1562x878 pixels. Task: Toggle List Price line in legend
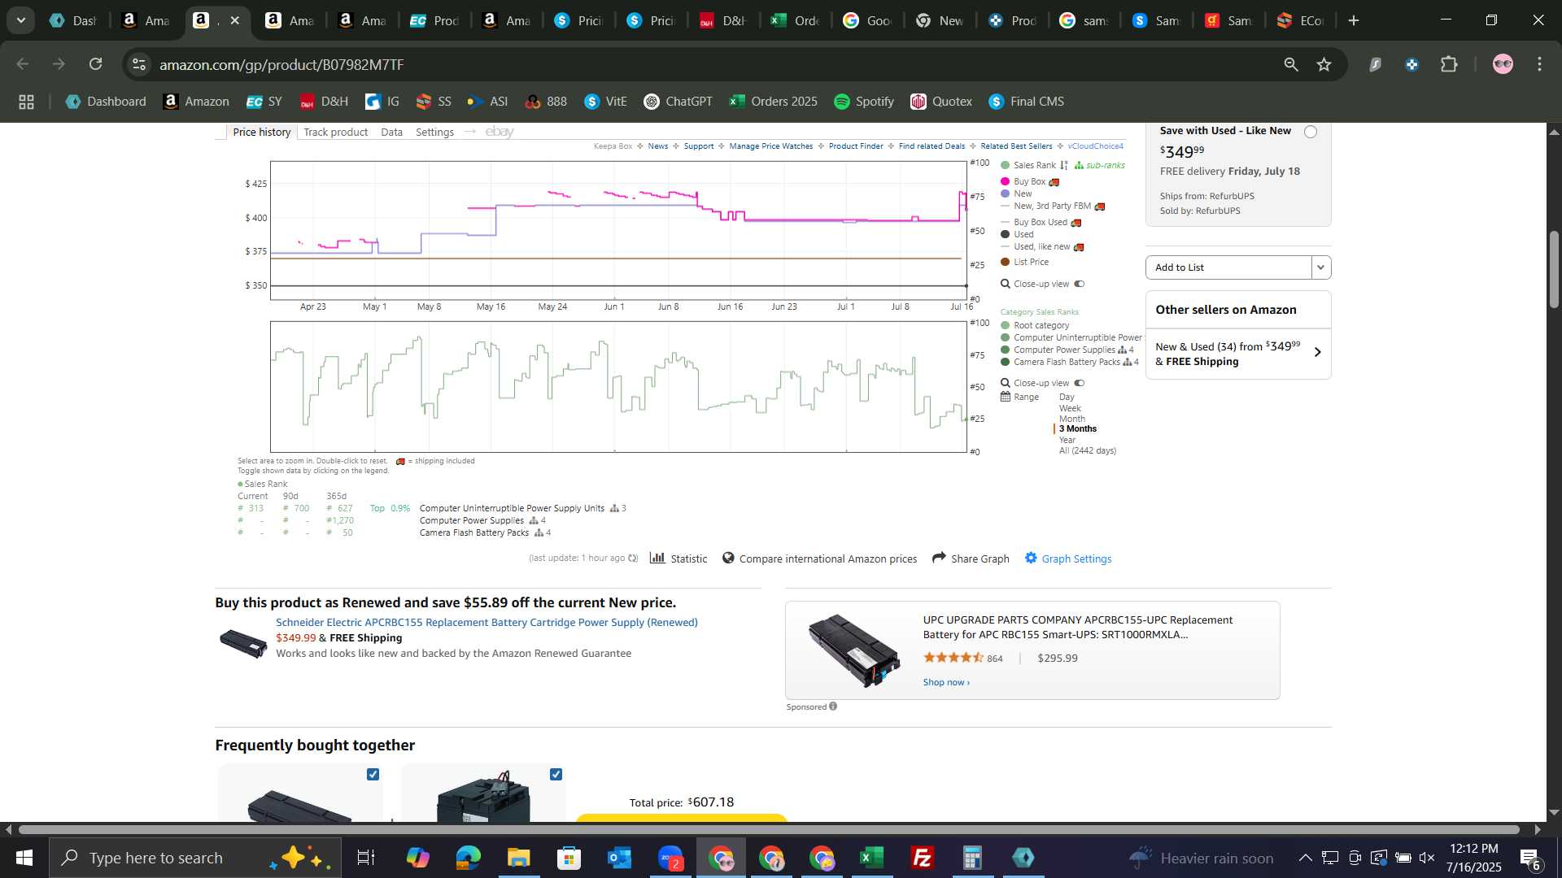(1024, 262)
